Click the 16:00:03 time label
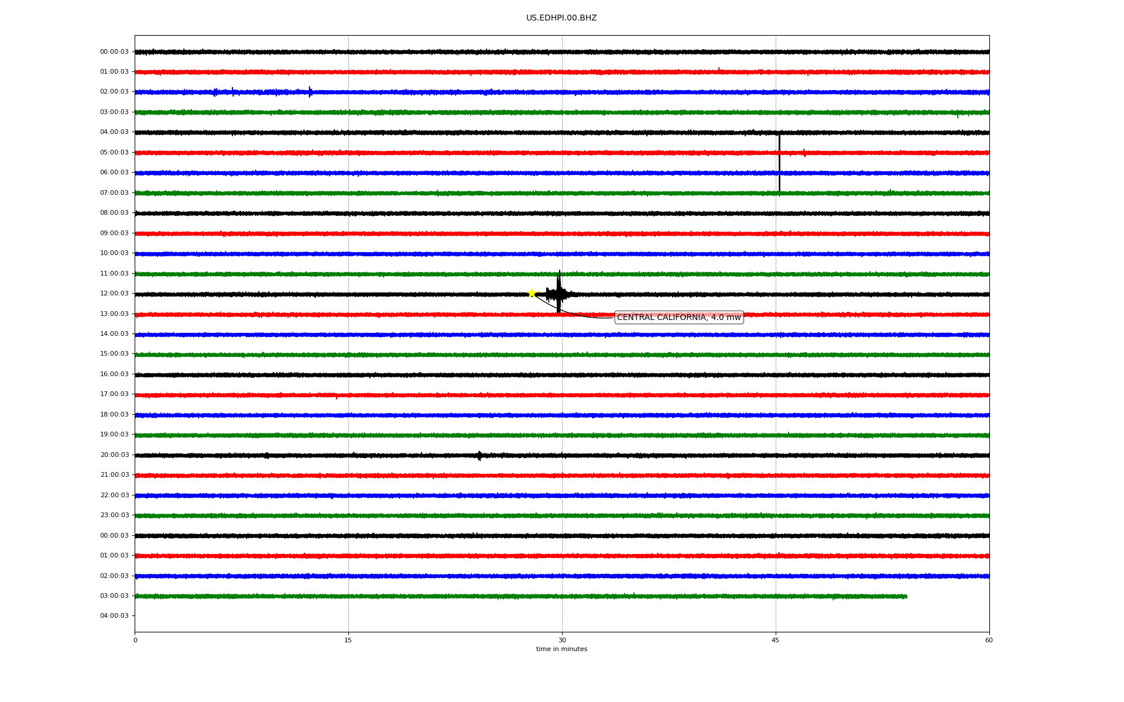1124x702 pixels. pyautogui.click(x=114, y=374)
